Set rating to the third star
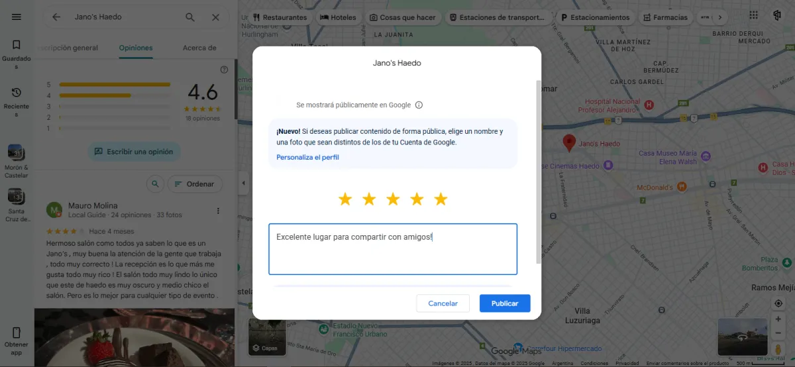This screenshot has height=367, width=795. [393, 199]
